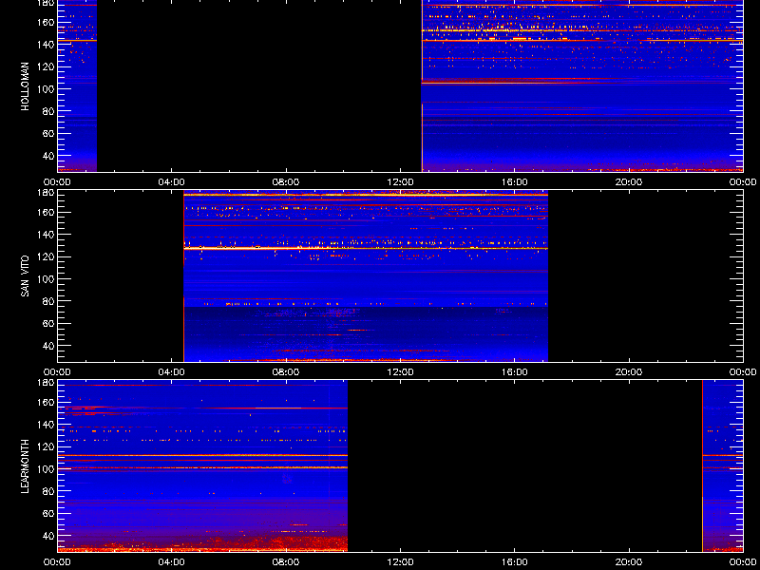Click 120 frequency label on Holloman axis
The width and height of the screenshot is (760, 570).
pyautogui.click(x=45, y=66)
